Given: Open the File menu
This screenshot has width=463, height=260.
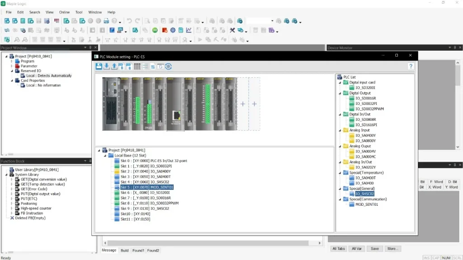Looking at the screenshot, I should click(9, 12).
